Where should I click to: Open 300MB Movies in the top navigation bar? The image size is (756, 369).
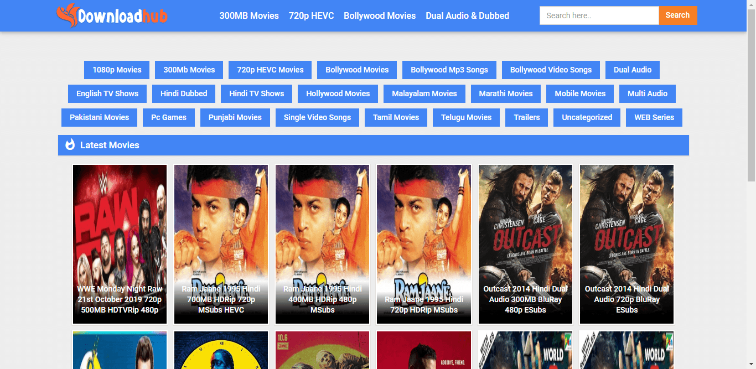click(x=249, y=15)
